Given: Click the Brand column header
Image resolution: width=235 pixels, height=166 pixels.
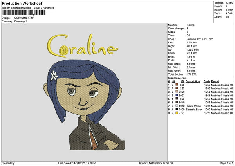Looking at the screenshot, I should click(215, 81).
